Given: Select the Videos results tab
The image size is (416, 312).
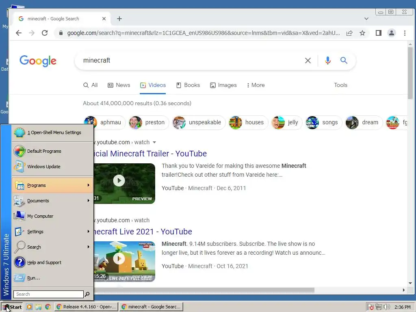Looking at the screenshot, I should [153, 85].
